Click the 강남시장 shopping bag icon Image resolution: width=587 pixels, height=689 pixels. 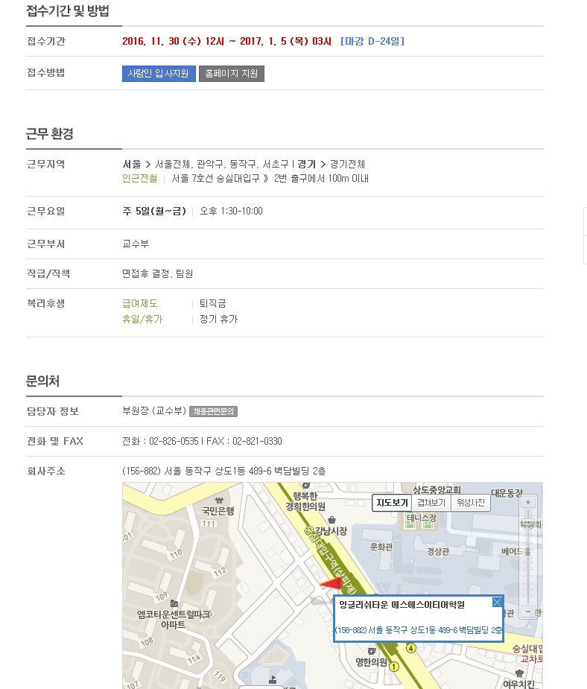tap(331, 520)
